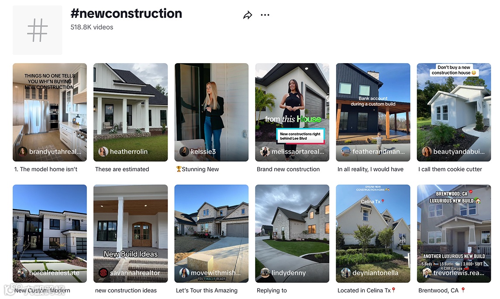Play the 'Bank account during a custom build' video
Screen dimensions: 500x299
(373, 112)
